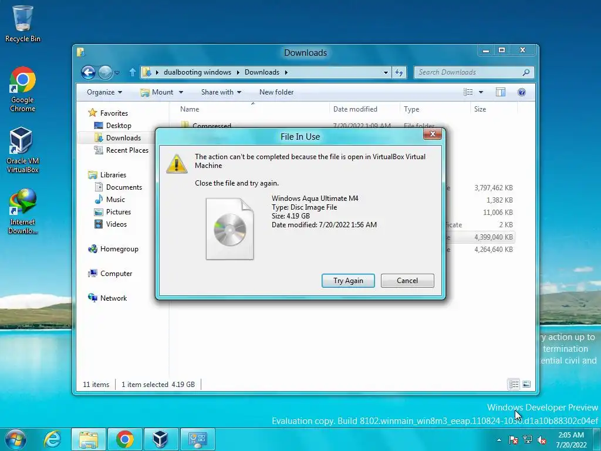Open Explorer help question mark
The image size is (601, 451).
coord(521,92)
